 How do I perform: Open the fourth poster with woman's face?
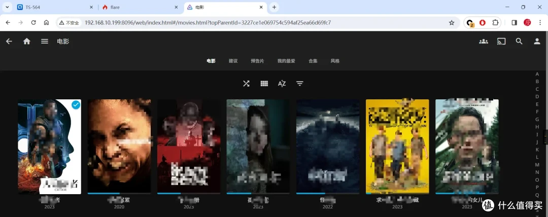258,147
